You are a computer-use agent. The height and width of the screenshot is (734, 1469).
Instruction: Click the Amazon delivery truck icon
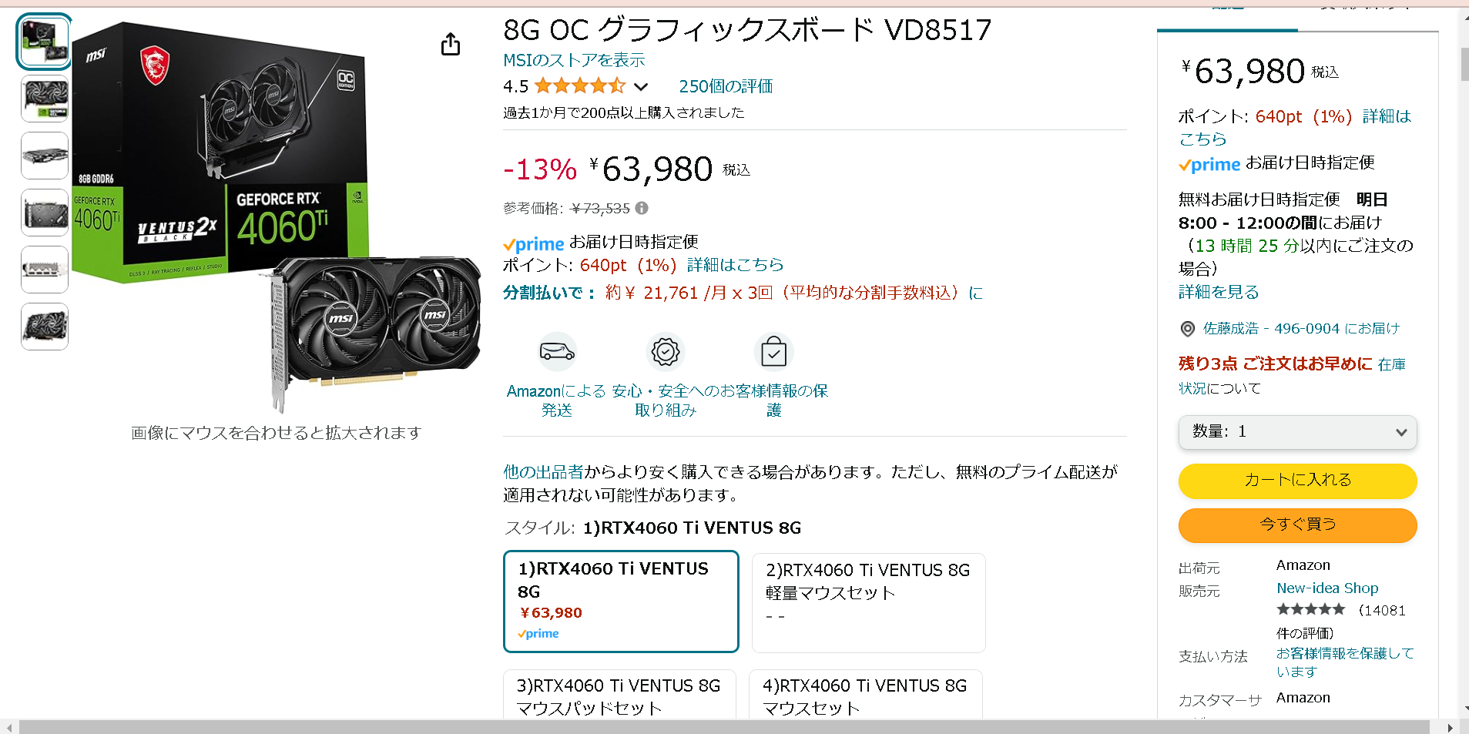point(557,352)
